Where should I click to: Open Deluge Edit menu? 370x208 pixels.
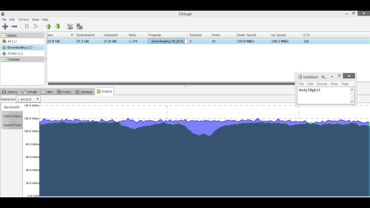[12, 20]
